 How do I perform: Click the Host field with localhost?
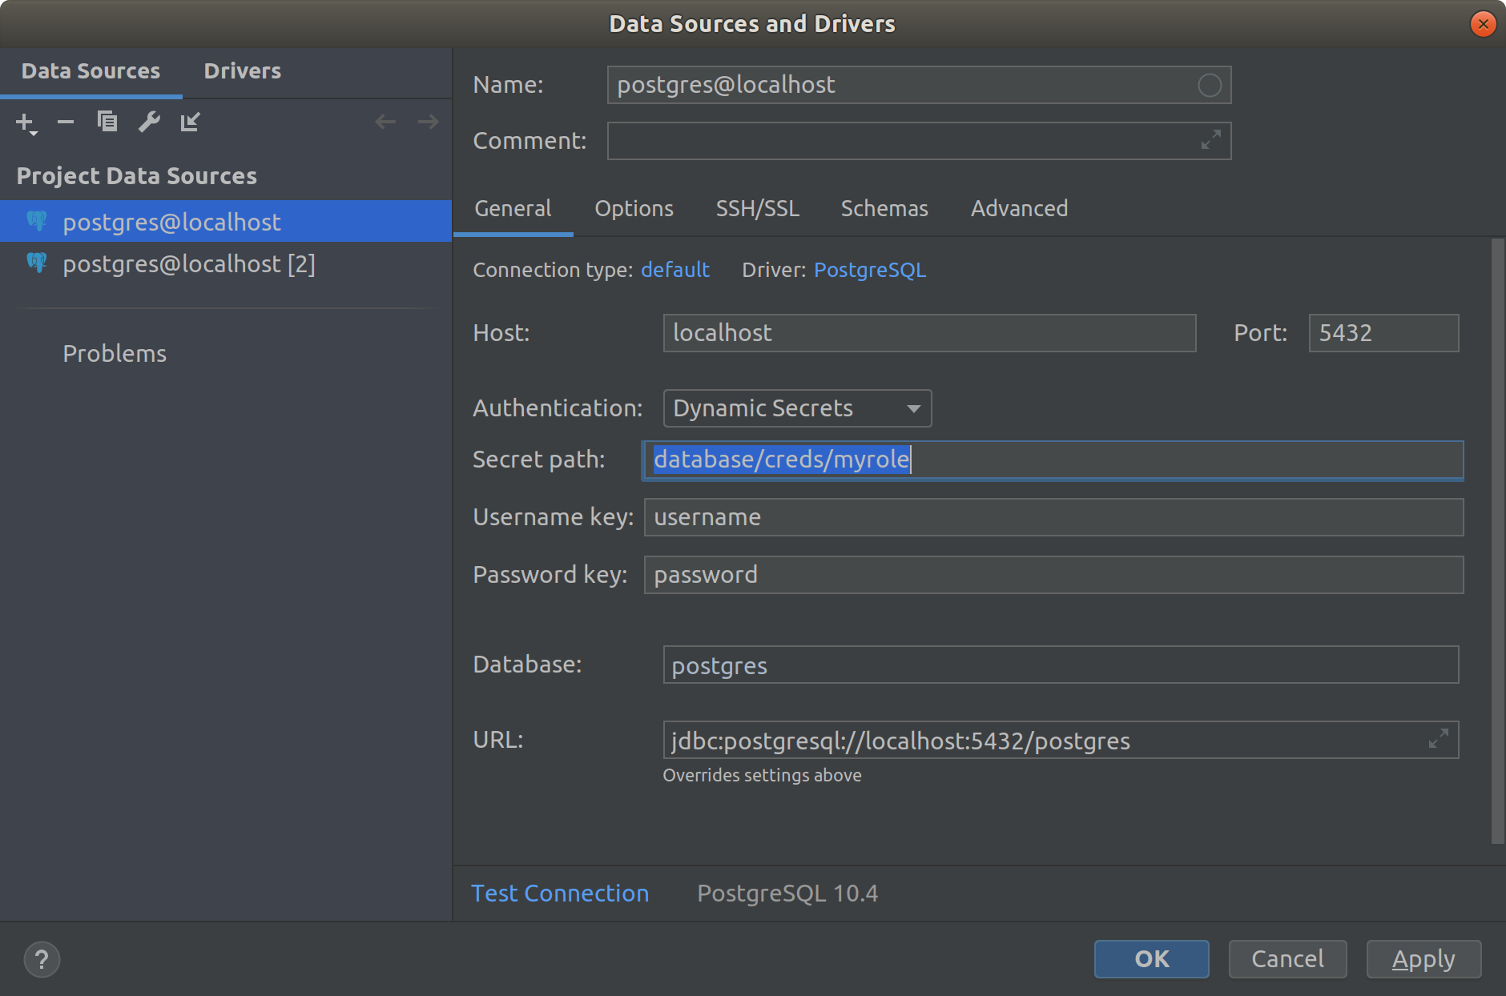929,332
